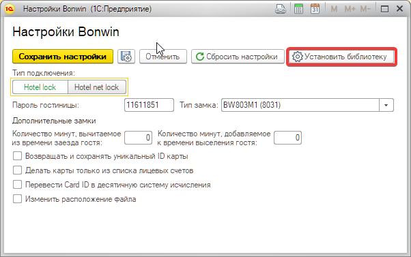Viewport: 411px width, 257px height.
Task: Check Изменить расположение файла option
Action: pyautogui.click(x=17, y=199)
